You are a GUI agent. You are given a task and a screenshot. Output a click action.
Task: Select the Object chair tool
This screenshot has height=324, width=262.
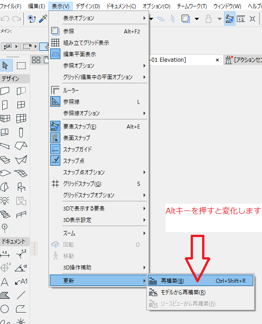(21, 187)
